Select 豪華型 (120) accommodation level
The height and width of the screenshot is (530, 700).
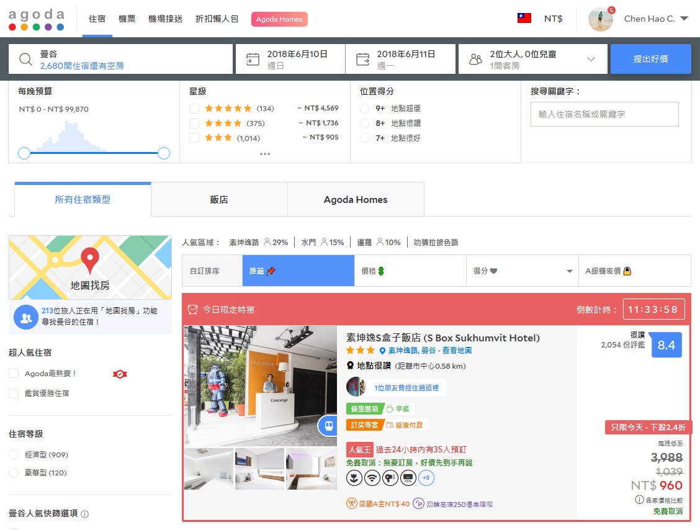[14, 472]
